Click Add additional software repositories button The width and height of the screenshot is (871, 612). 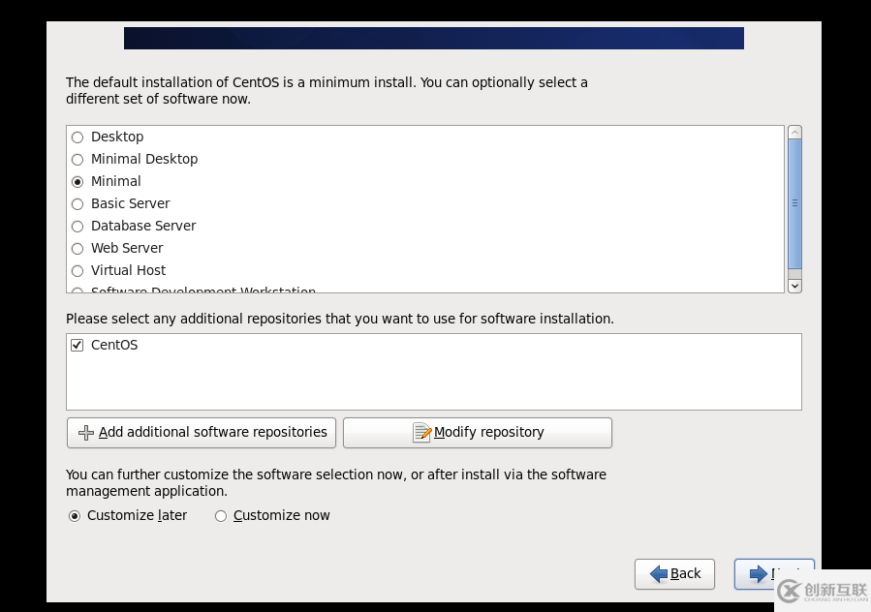202,433
